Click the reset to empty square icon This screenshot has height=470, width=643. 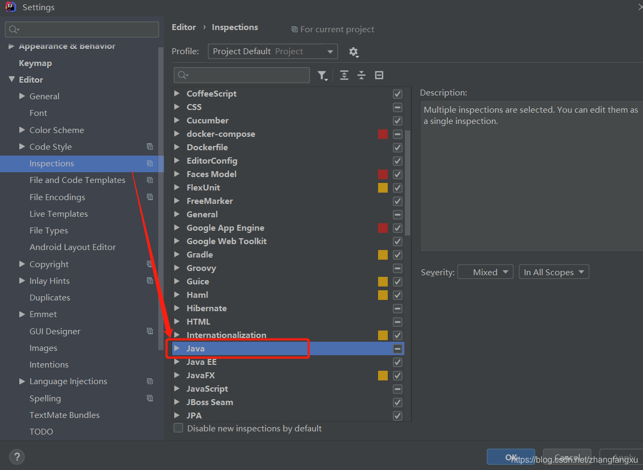coord(379,75)
